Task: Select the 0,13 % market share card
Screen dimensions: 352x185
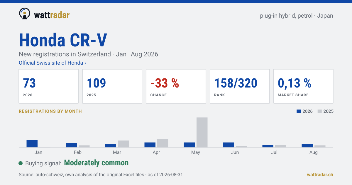Action: pos(303,86)
